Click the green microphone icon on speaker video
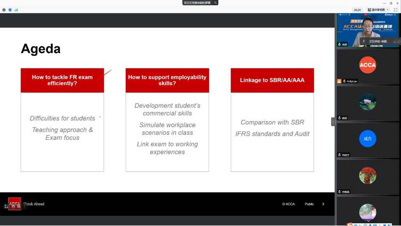This screenshot has height=226, width=401. coord(340,44)
